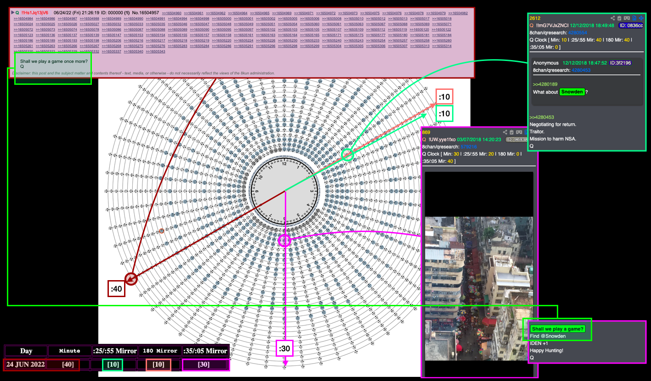Screen dimensions: 651x381
Task: Click the post number No.16504957
Action: point(145,13)
